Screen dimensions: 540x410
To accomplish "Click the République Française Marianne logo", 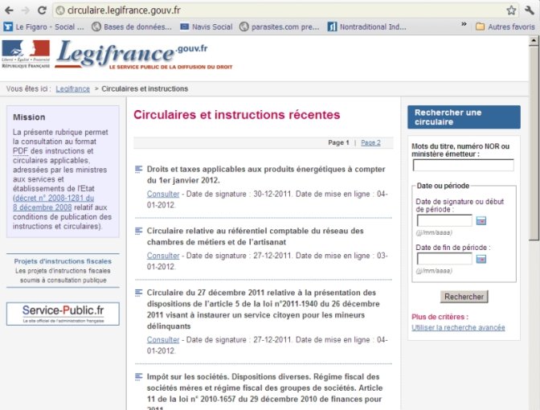I will click(x=26, y=54).
